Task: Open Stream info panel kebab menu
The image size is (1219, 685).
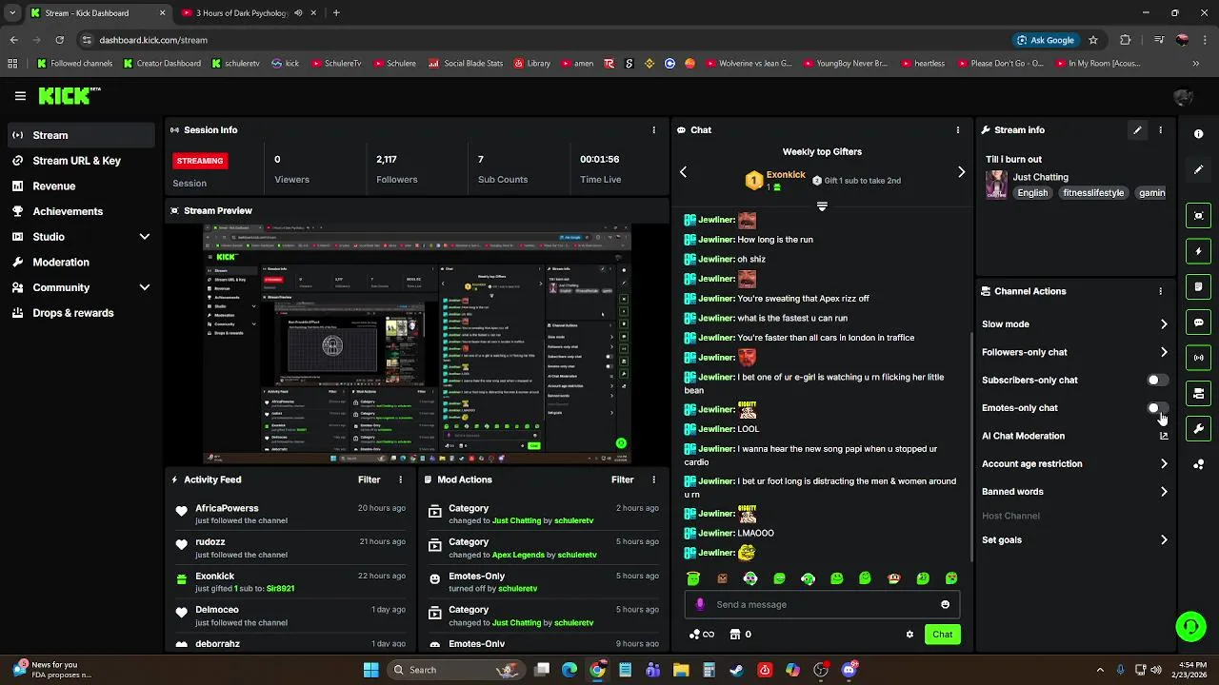Action: coord(1160,130)
